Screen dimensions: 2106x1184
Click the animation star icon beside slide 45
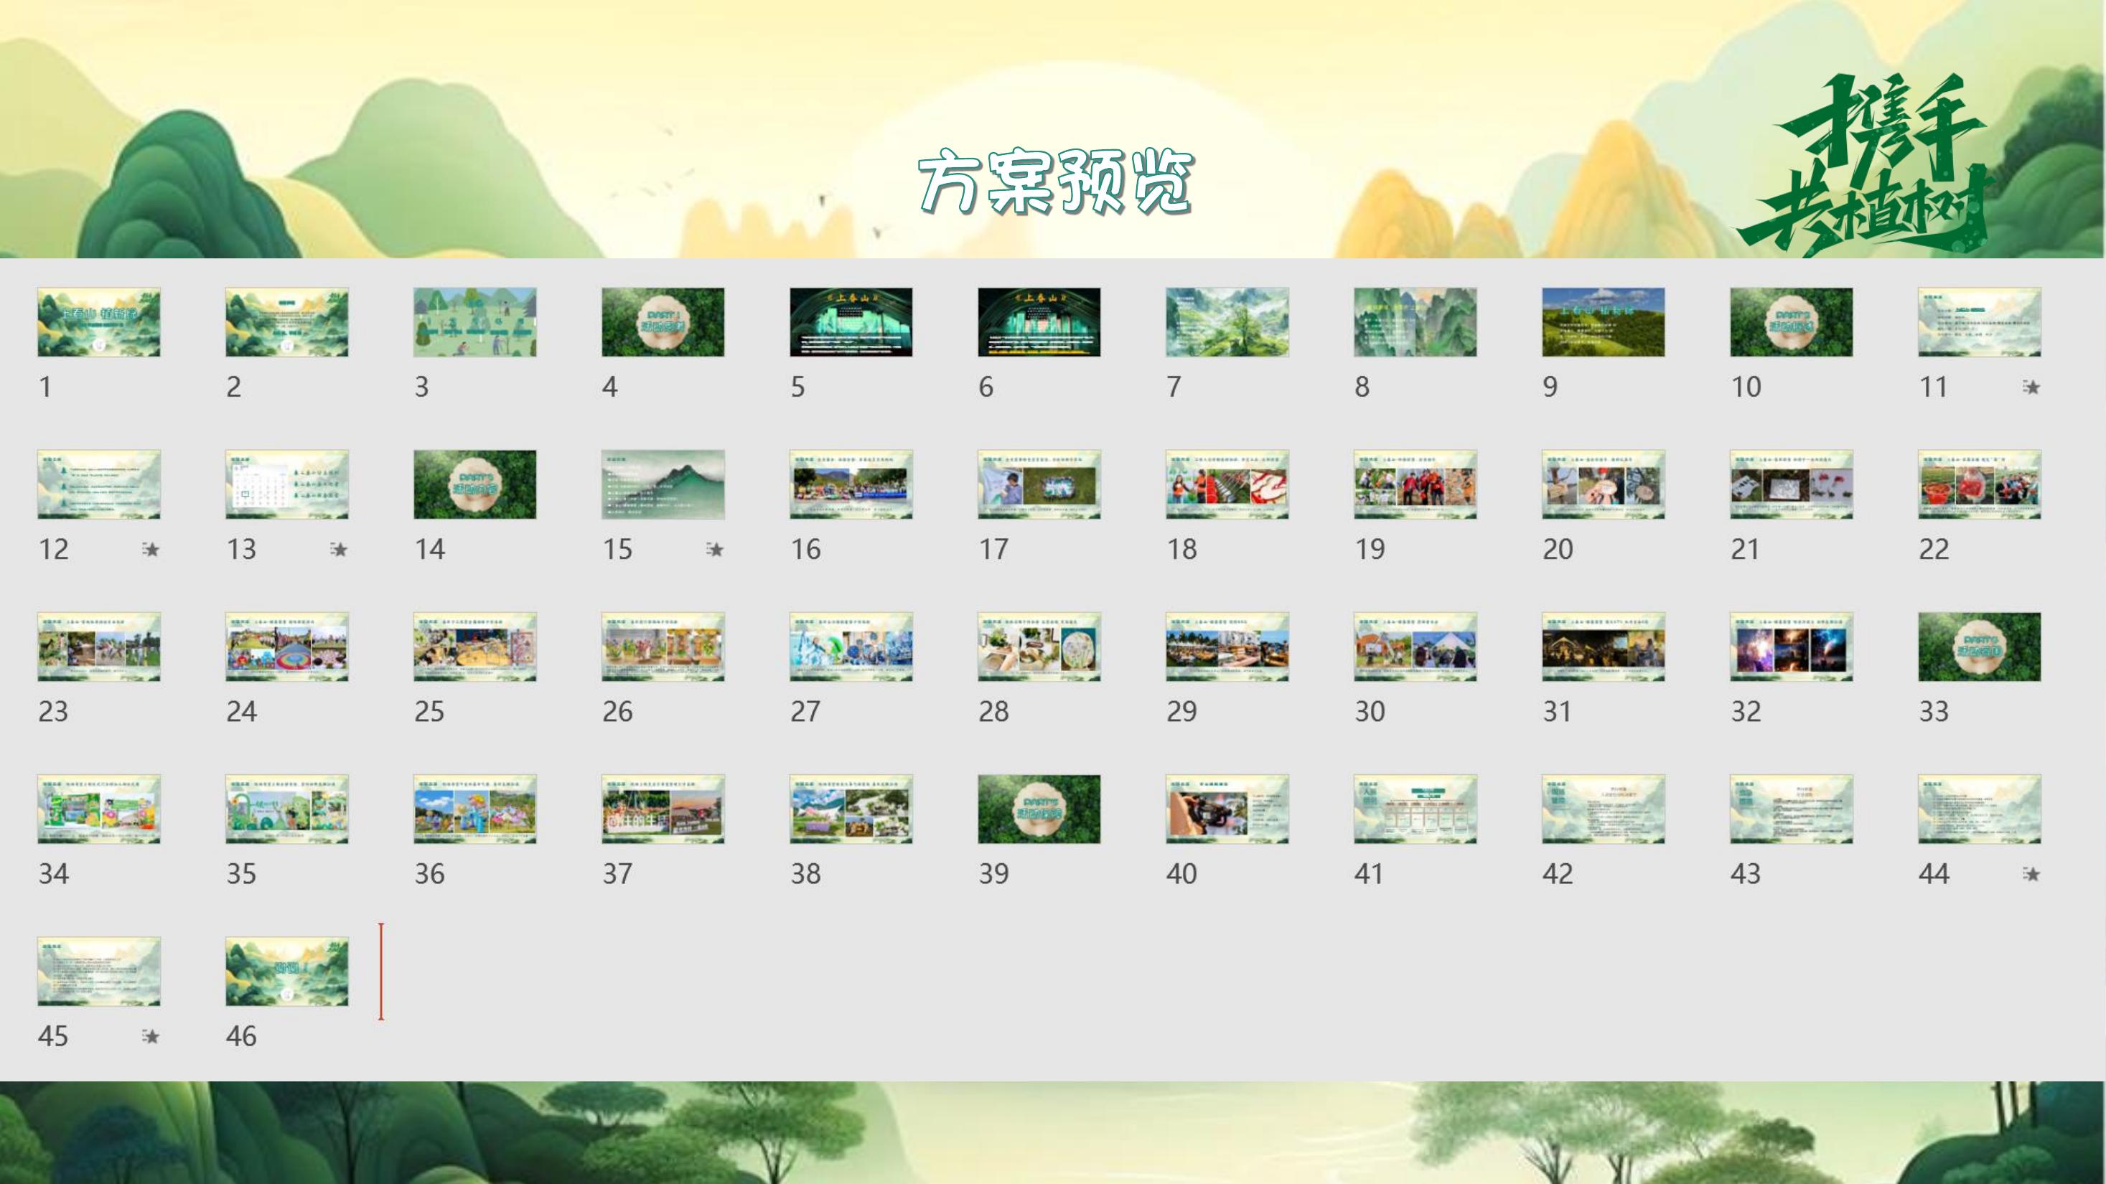click(x=151, y=1036)
